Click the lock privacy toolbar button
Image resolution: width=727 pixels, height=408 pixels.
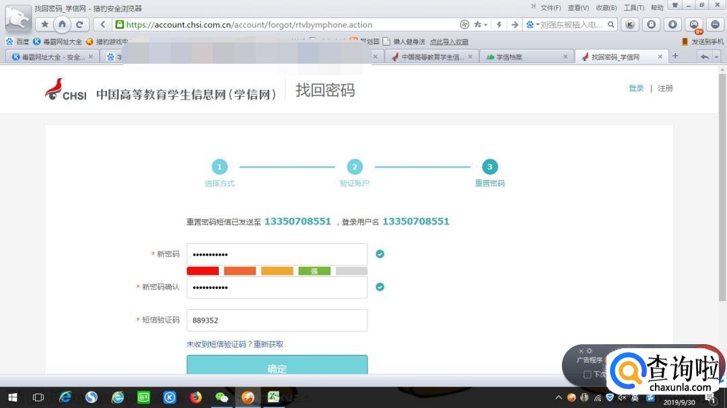652,25
